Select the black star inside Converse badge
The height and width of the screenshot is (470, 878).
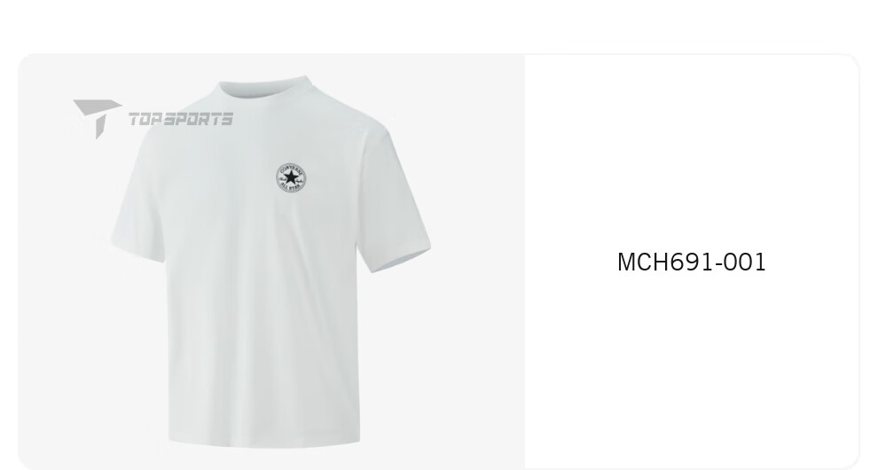(x=291, y=178)
